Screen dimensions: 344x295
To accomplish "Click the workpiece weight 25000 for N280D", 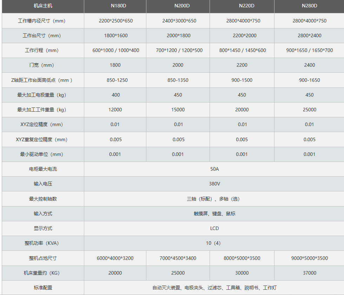I will (x=310, y=110).
